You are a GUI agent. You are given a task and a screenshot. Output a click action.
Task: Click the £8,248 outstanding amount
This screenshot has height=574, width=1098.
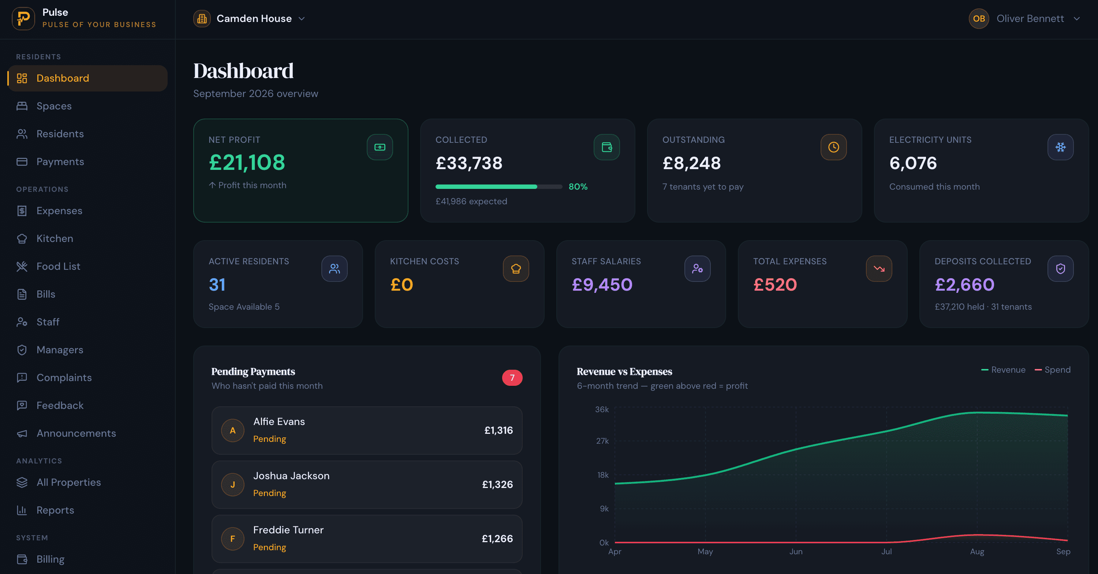(692, 163)
